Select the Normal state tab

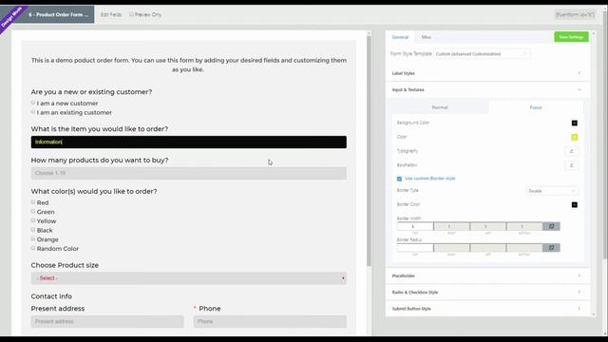tap(440, 107)
